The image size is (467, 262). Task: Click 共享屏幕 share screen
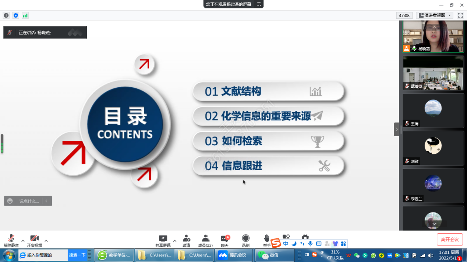tap(163, 241)
